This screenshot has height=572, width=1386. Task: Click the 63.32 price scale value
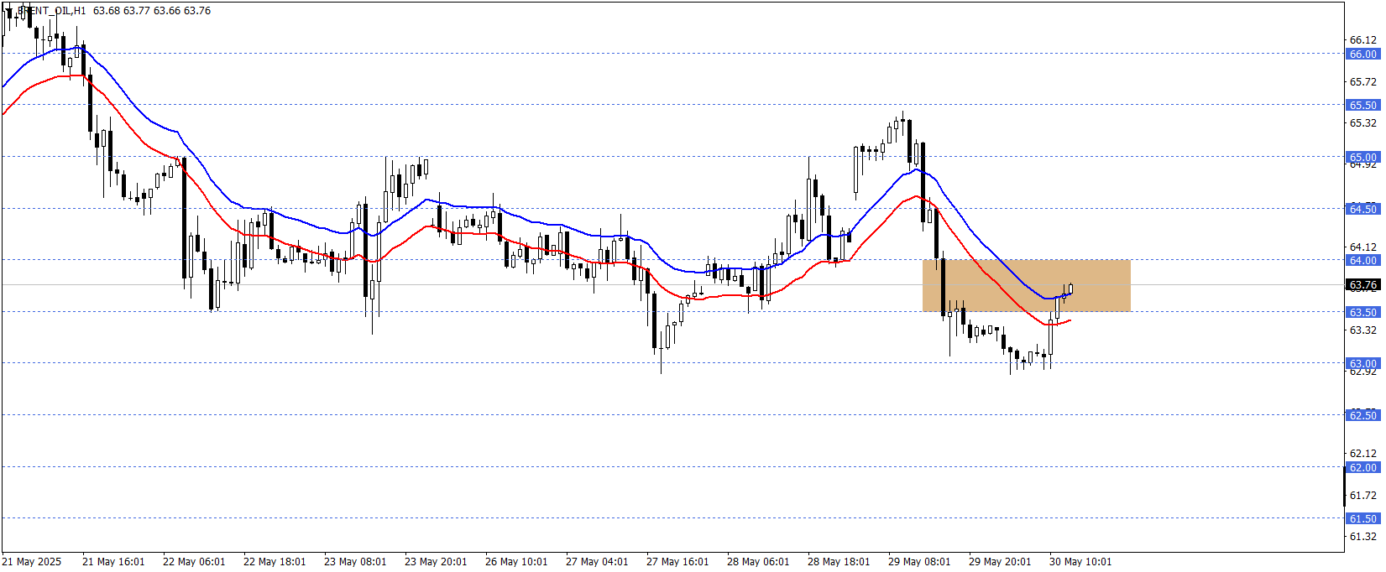click(x=1362, y=330)
